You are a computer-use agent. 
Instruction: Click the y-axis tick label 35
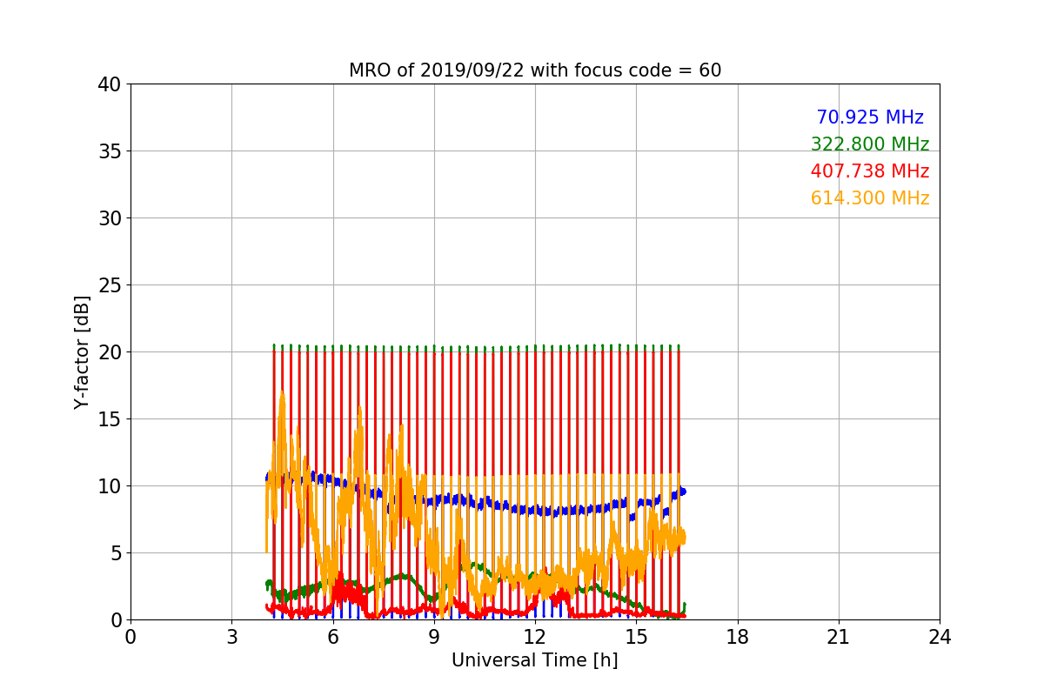[x=108, y=151]
